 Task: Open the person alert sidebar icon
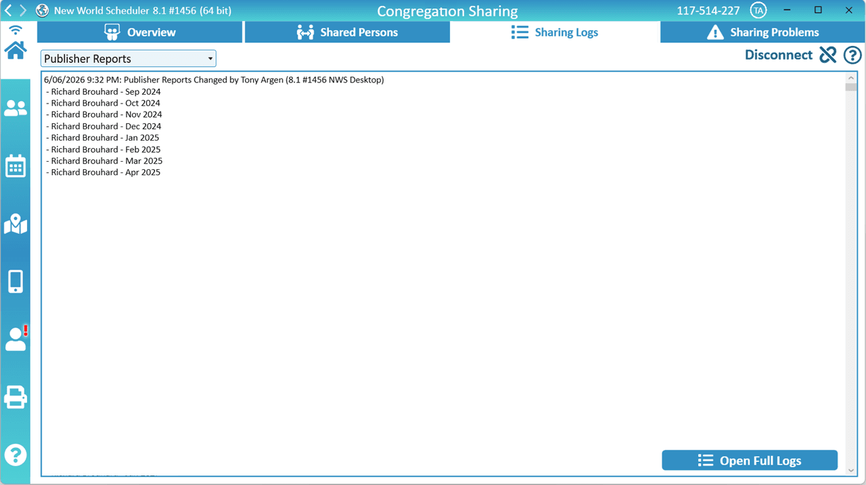pyautogui.click(x=16, y=338)
